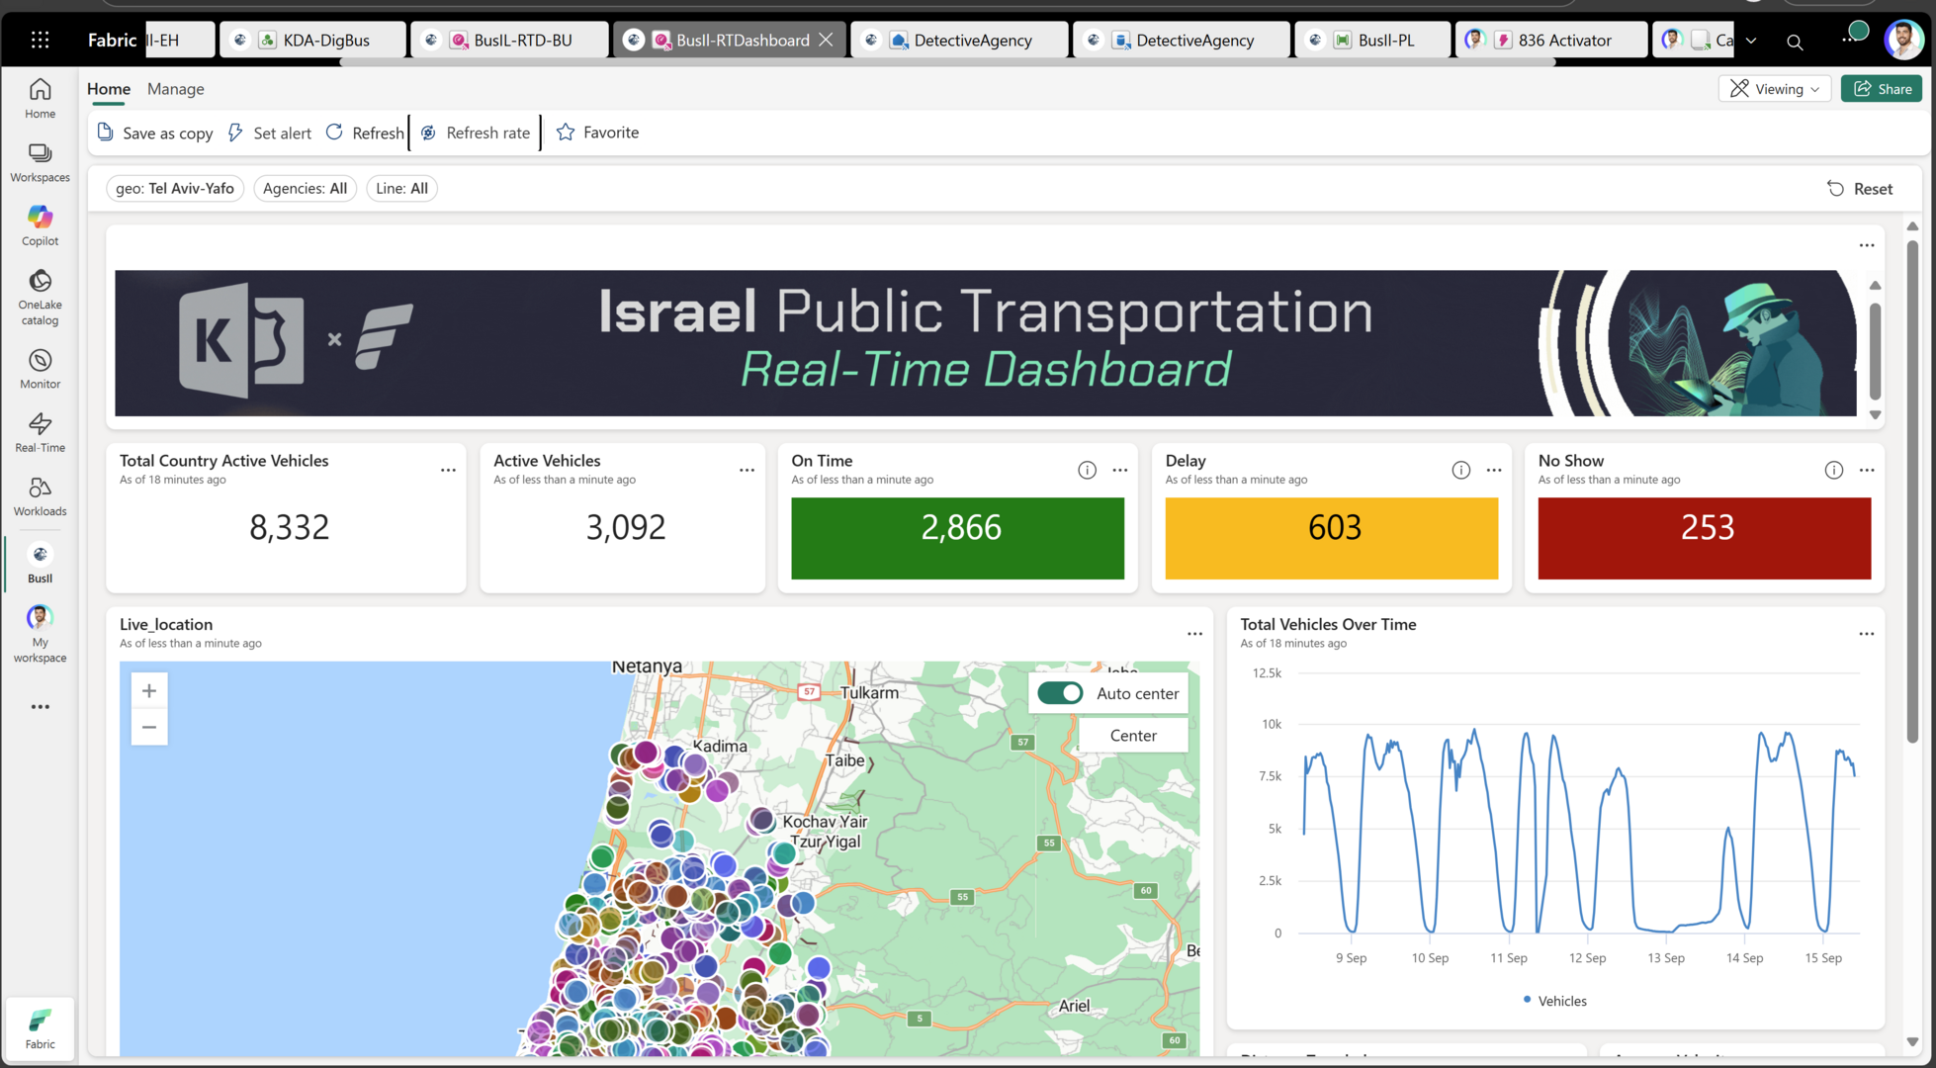This screenshot has height=1068, width=1936.
Task: Click the On Time tile info icon
Action: point(1087,470)
